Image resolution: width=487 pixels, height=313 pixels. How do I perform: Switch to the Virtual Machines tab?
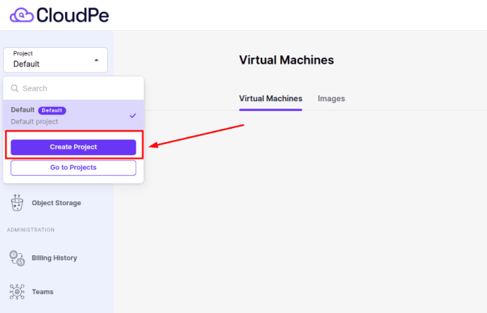(270, 99)
